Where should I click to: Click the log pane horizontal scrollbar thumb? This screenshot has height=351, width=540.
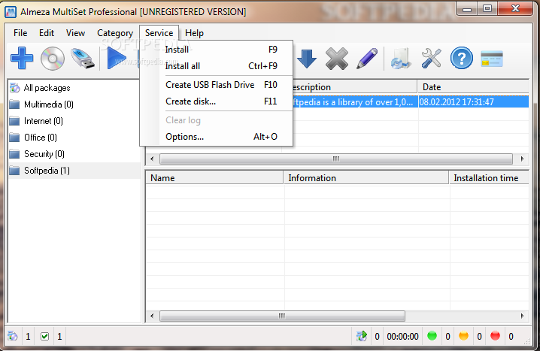282,316
